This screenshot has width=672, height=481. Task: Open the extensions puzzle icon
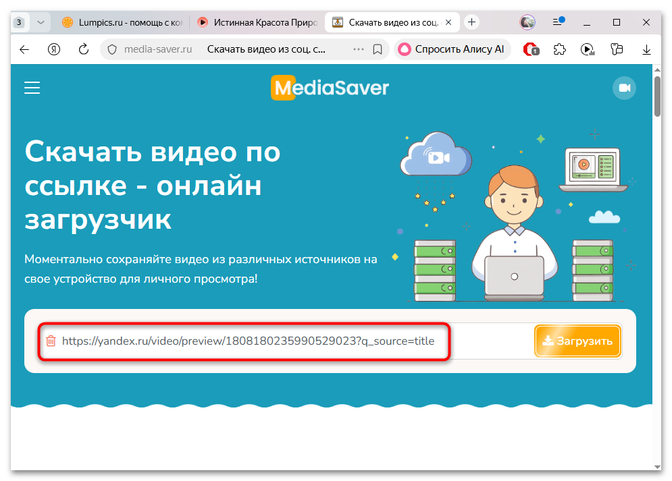click(x=560, y=50)
